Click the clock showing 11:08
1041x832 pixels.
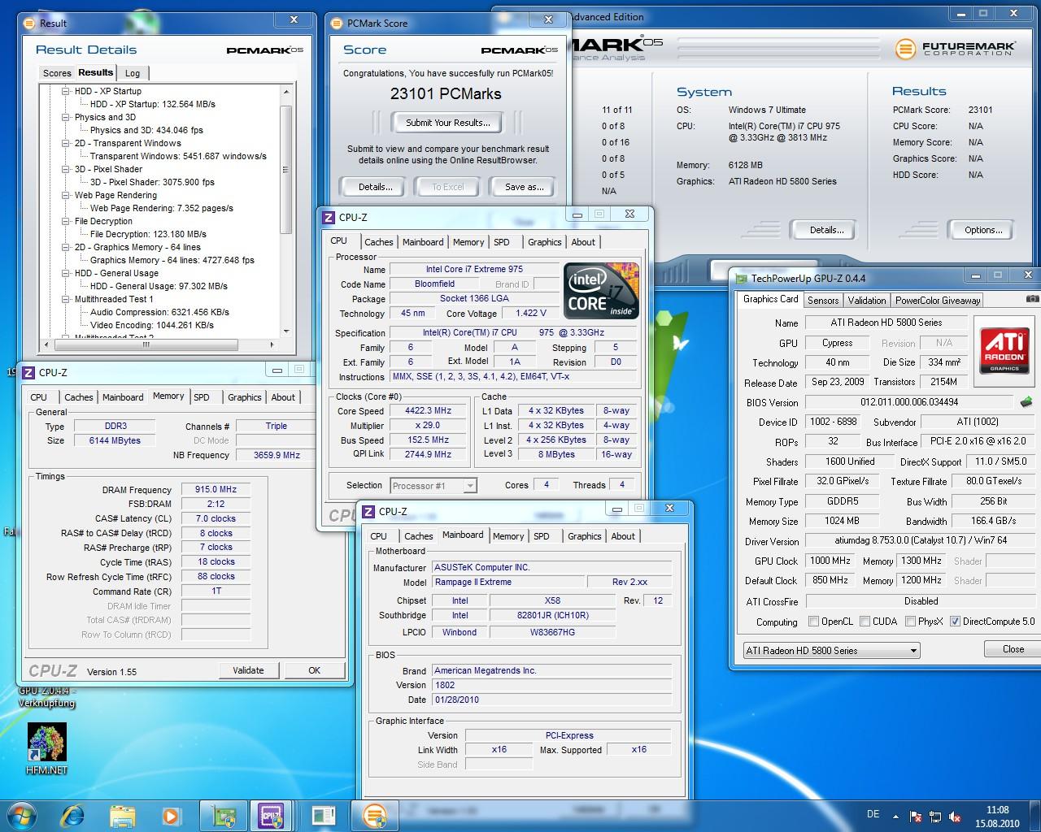coord(997,810)
